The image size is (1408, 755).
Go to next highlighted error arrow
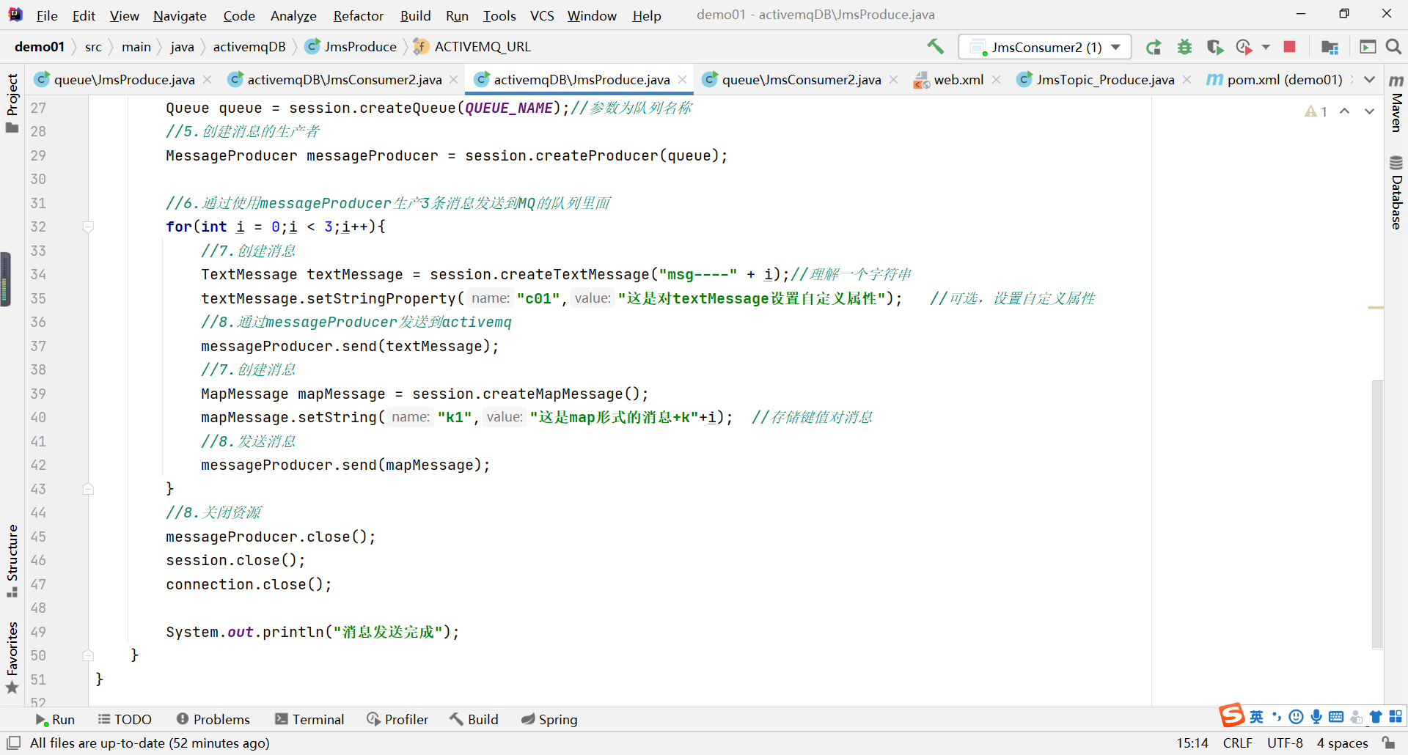tap(1369, 111)
